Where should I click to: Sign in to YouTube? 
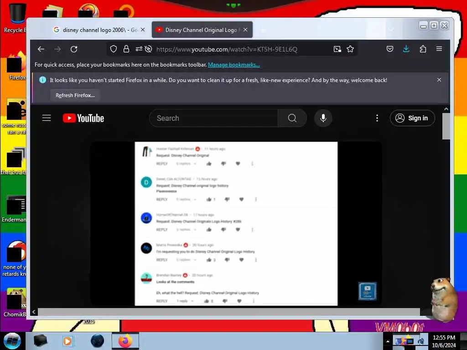[x=412, y=118]
